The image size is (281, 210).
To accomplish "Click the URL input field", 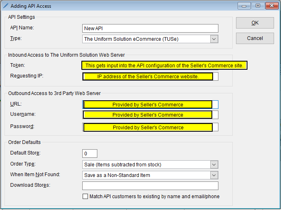I will 150,104.
